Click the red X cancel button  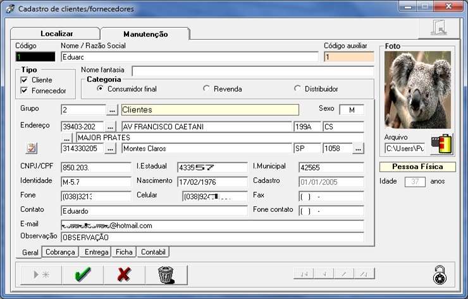tap(123, 274)
